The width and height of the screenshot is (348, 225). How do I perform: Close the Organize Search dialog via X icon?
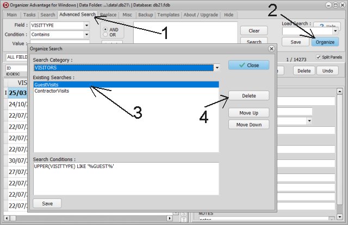[271, 48]
